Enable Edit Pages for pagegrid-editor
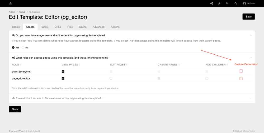The height and width of the screenshot is (133, 264). pyautogui.click(x=111, y=78)
